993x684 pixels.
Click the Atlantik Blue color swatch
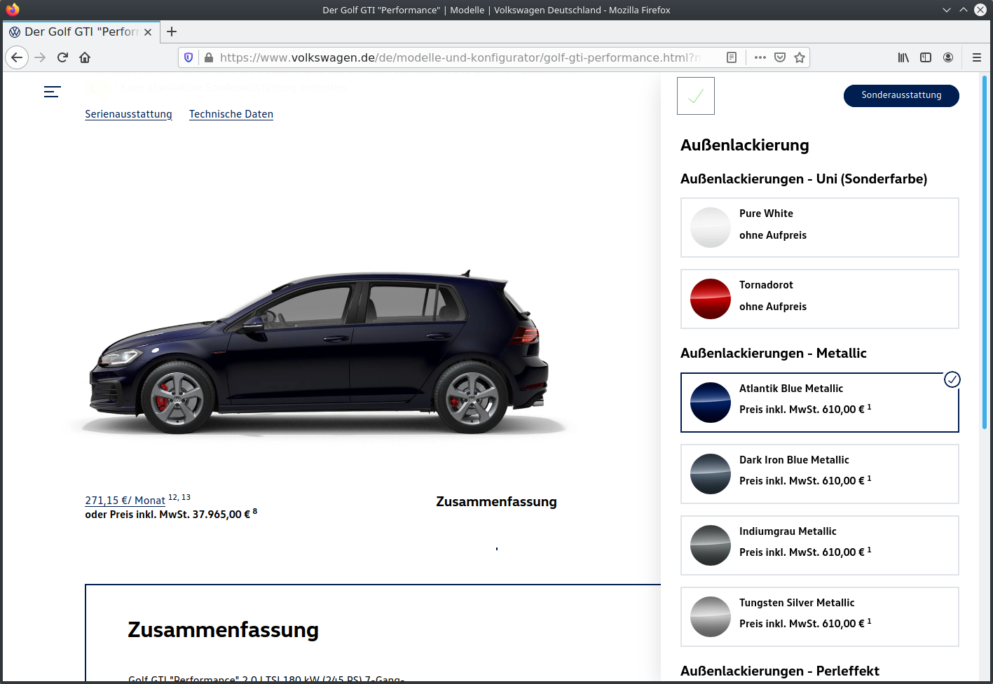click(x=711, y=403)
